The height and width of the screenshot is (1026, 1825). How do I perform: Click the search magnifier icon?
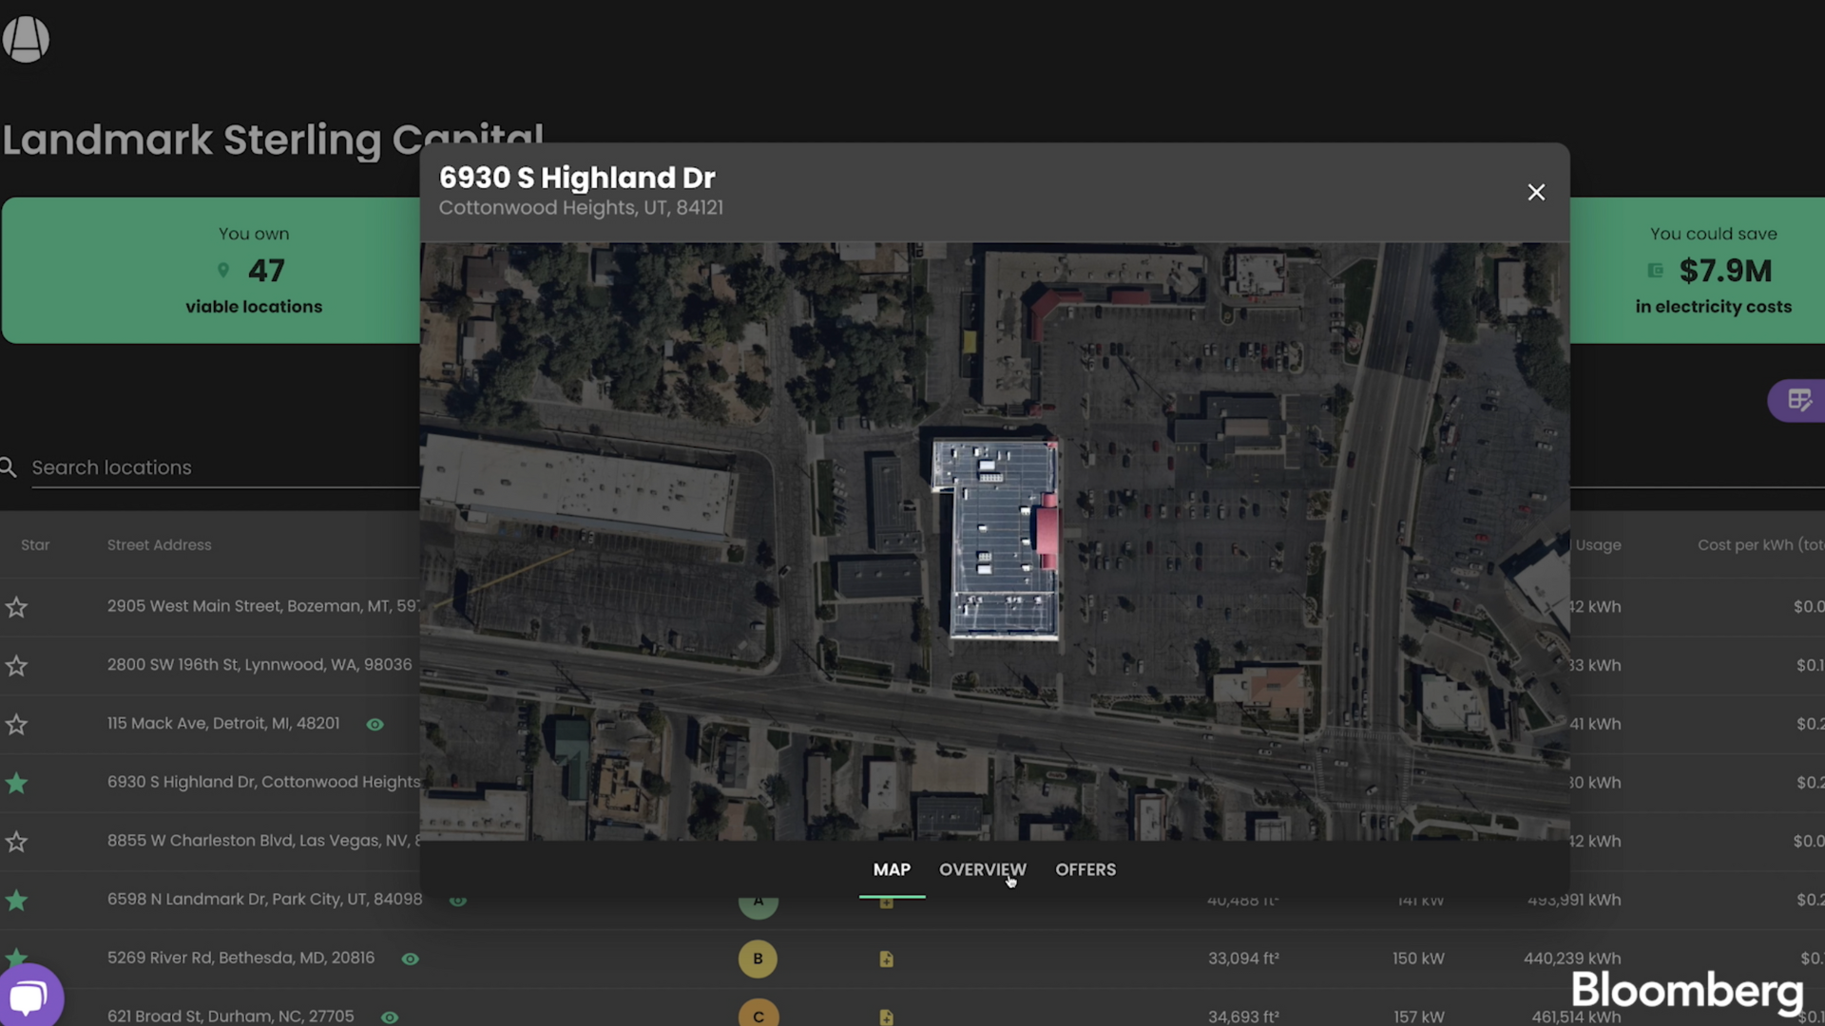tap(9, 467)
